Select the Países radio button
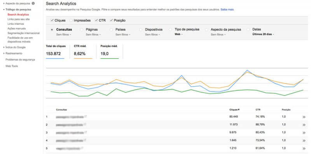This screenshot has height=154, width=311. (x=111, y=30)
